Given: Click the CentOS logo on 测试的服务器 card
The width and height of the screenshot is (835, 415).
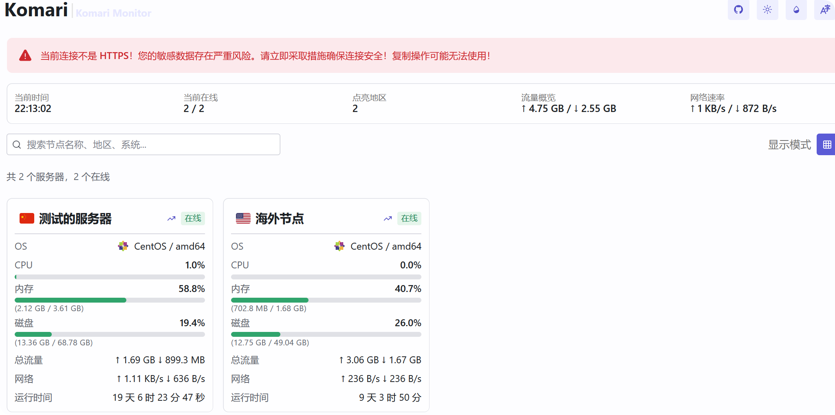Looking at the screenshot, I should [x=123, y=246].
